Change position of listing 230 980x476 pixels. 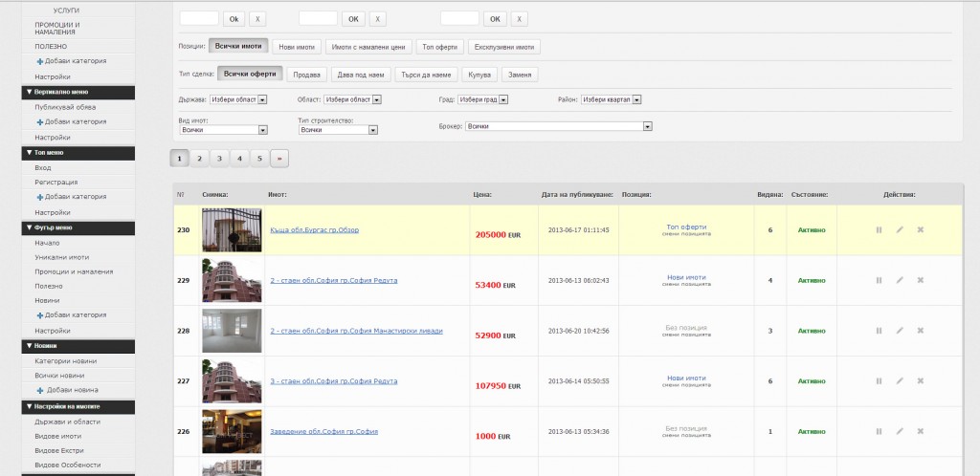click(686, 234)
